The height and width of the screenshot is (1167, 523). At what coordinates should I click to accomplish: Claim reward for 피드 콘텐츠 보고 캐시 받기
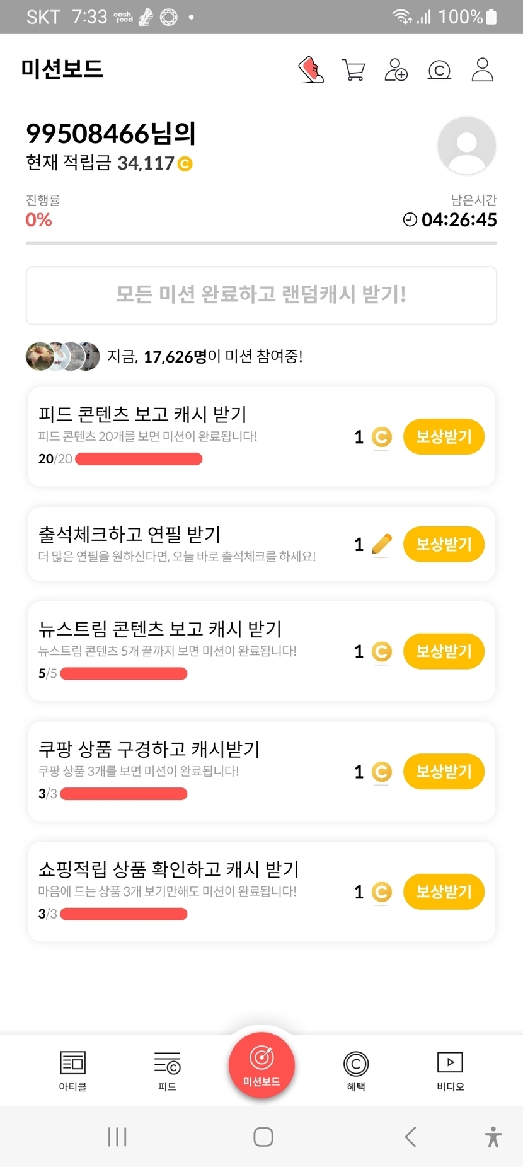(x=444, y=436)
